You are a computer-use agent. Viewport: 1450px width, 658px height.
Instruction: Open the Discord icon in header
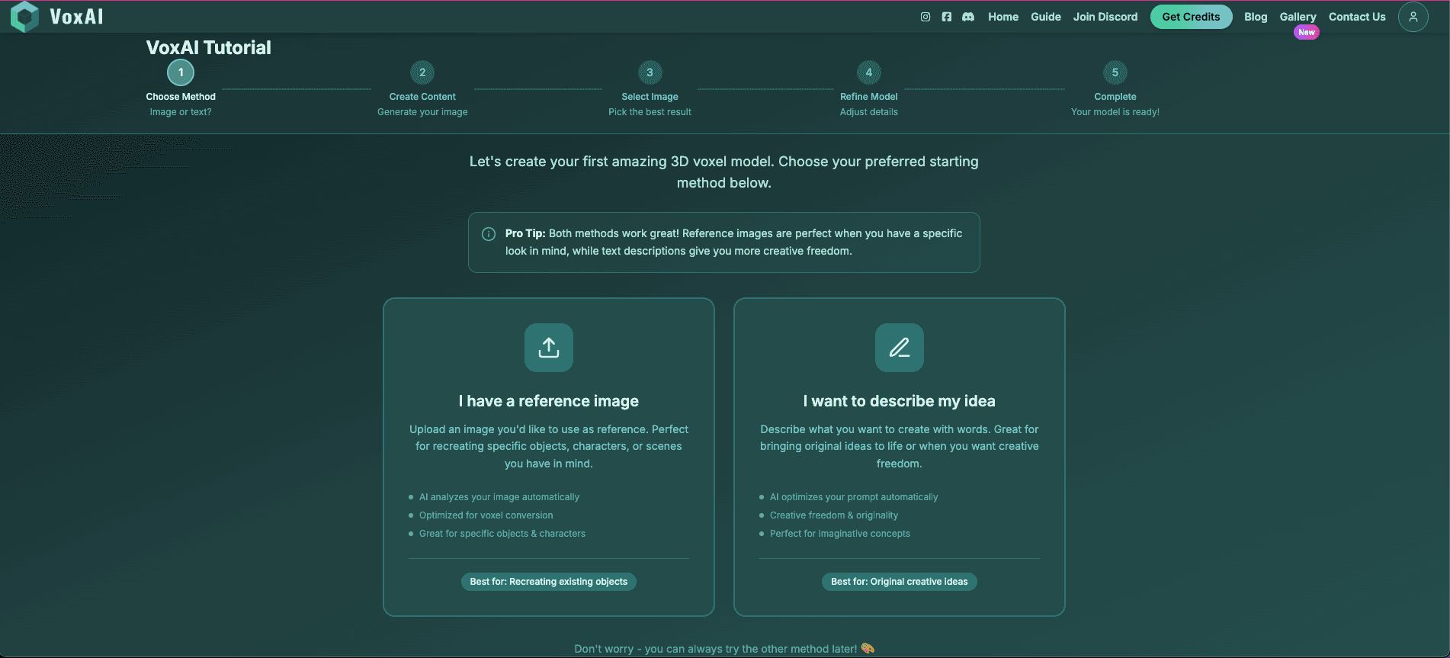click(x=968, y=17)
